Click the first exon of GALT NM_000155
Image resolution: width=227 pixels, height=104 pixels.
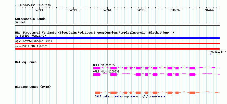coord(97,68)
